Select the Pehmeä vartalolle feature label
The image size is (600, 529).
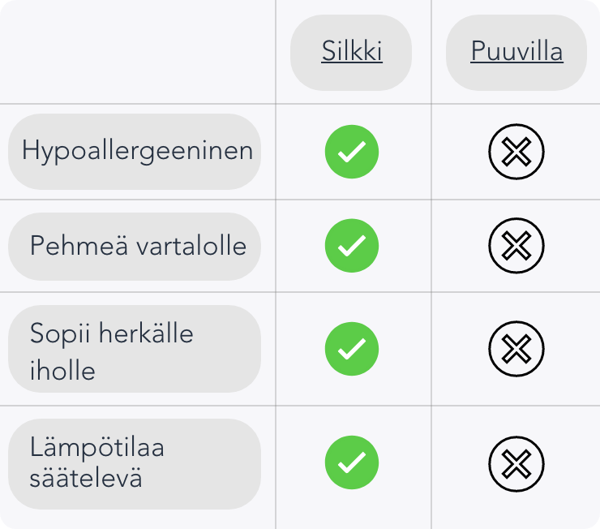137,246
